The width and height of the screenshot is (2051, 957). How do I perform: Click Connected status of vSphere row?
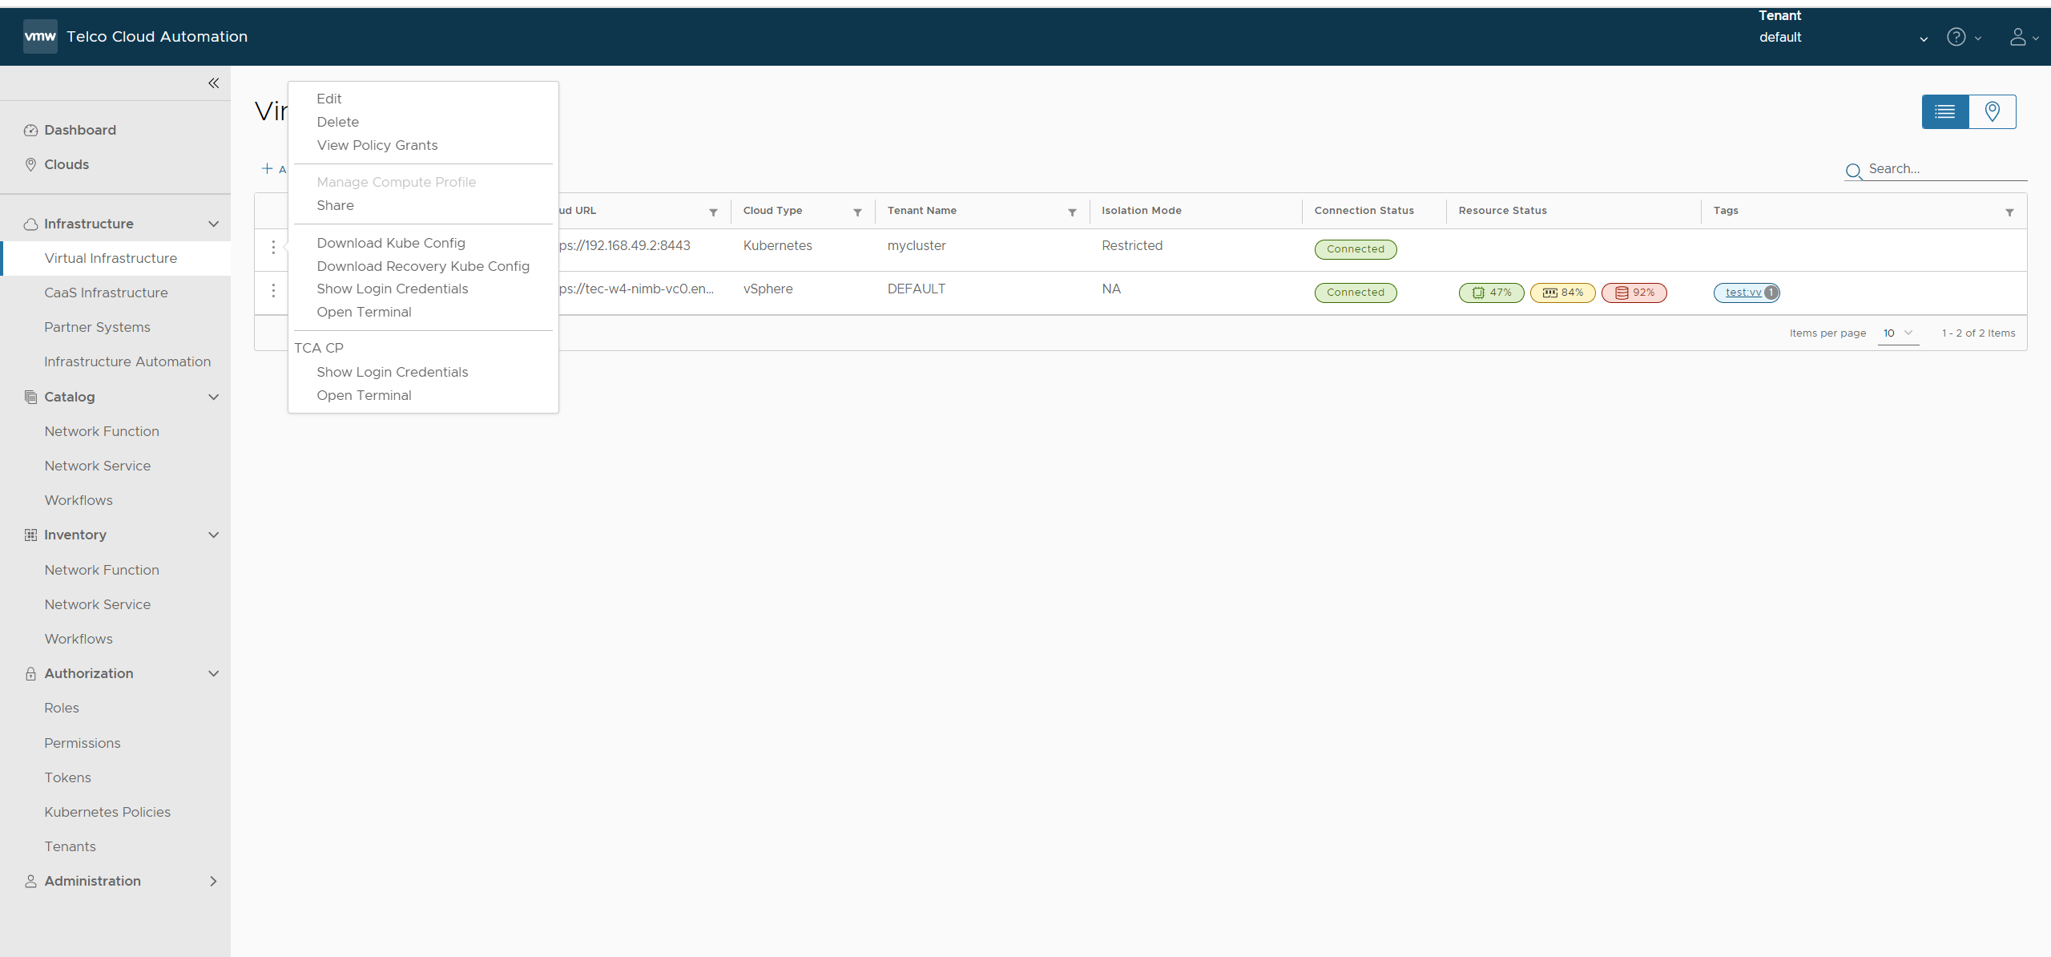pos(1356,293)
